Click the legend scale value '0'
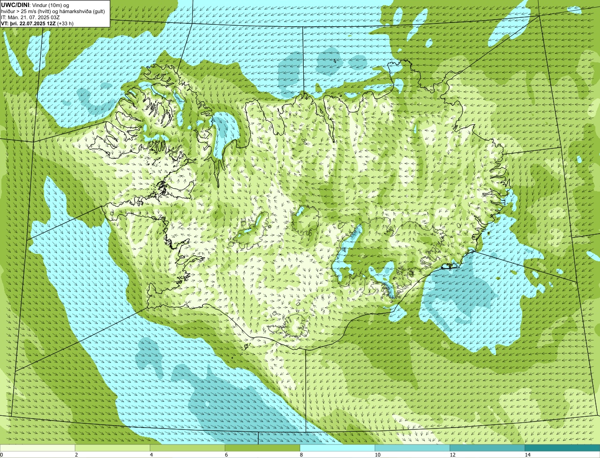Screen dimensions: 600x458 point(1,455)
